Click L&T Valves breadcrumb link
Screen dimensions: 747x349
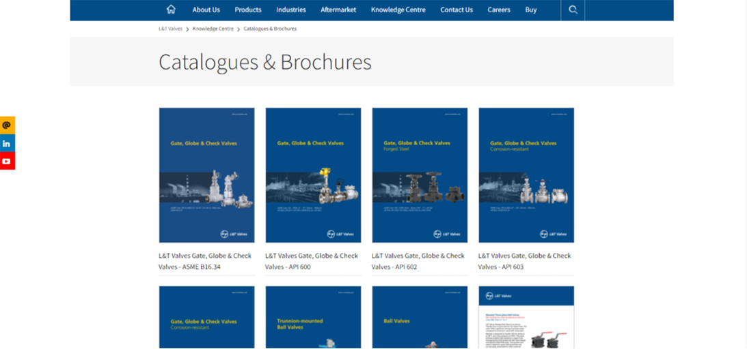click(x=170, y=29)
